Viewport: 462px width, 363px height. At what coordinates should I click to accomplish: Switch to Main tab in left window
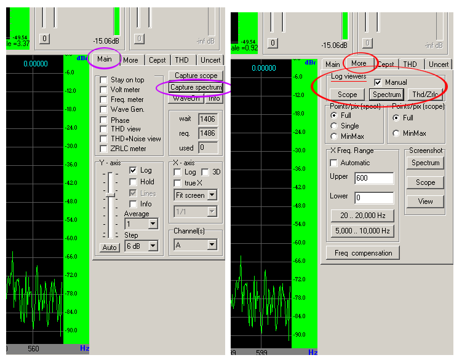[x=105, y=59]
